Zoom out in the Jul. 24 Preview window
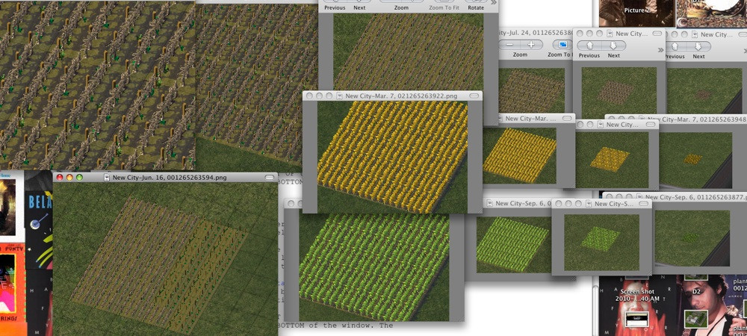The image size is (747, 336). tap(509, 45)
